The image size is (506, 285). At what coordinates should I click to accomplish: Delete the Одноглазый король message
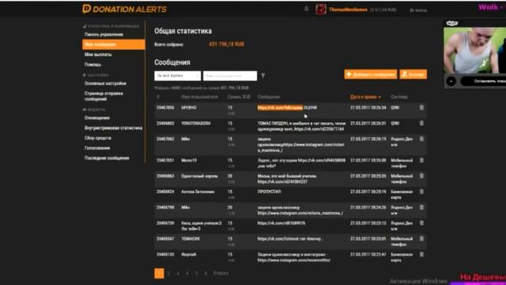coord(421,176)
